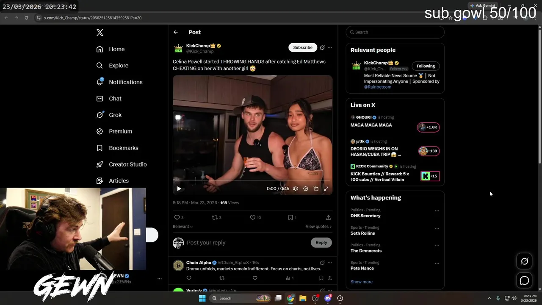The width and height of the screenshot is (542, 305).
Task: Reply to the post via comment icon
Action: coord(177,217)
